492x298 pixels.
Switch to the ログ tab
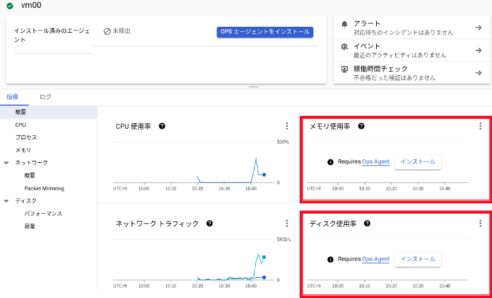46,97
